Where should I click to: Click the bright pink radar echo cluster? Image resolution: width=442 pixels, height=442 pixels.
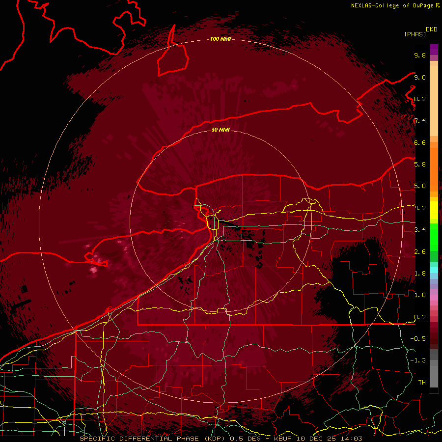(94, 270)
